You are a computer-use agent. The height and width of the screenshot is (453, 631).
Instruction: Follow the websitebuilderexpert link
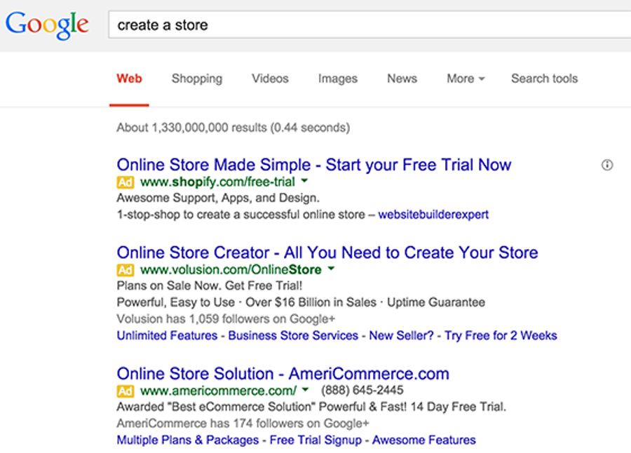(433, 215)
